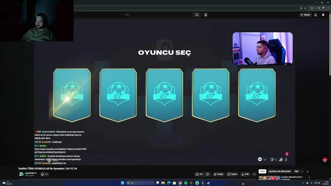Open weather widget on taskbar
Viewport: 331px width, 186px height.
pos(7,183)
